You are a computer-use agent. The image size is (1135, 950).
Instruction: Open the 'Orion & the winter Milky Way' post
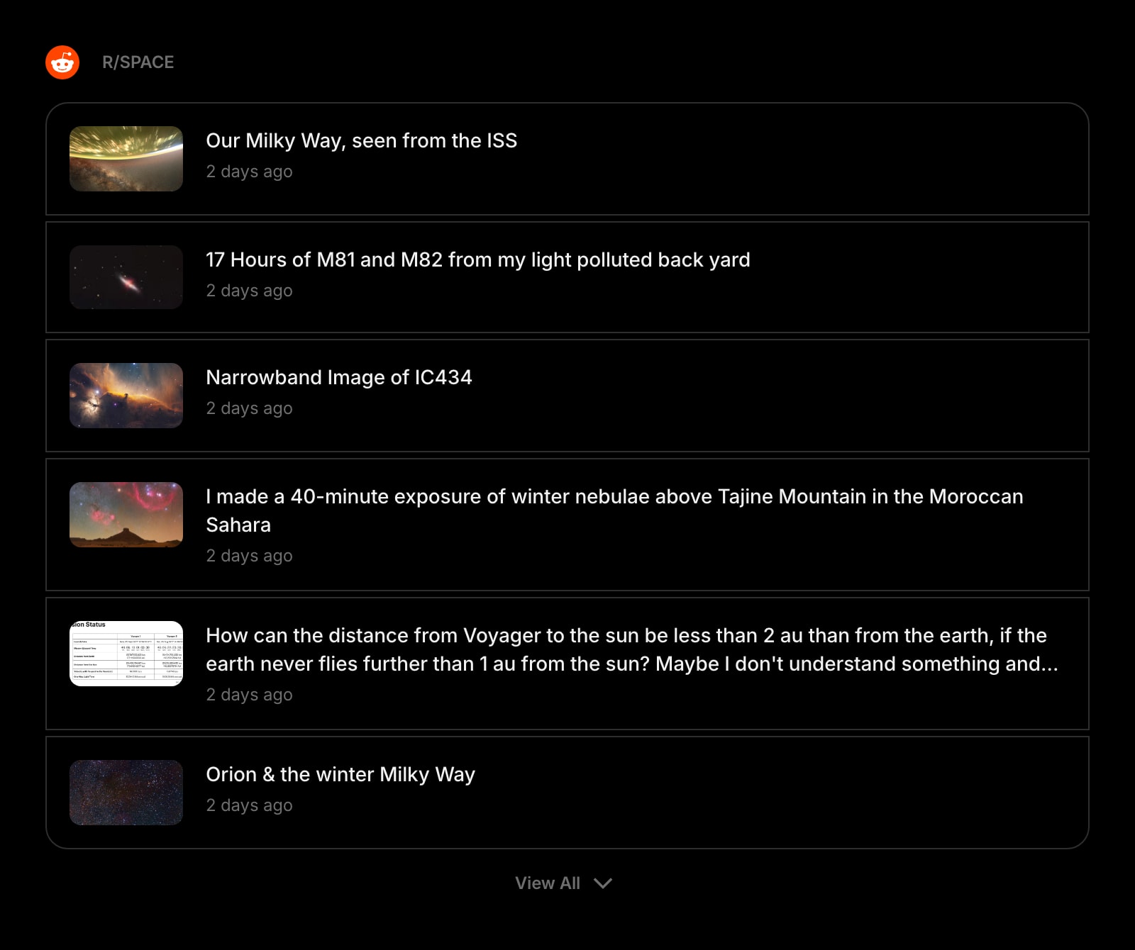[340, 775]
